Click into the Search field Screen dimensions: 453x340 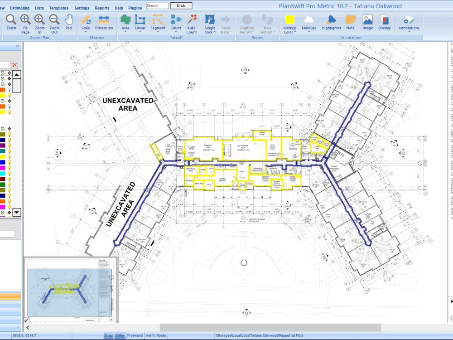[157, 5]
